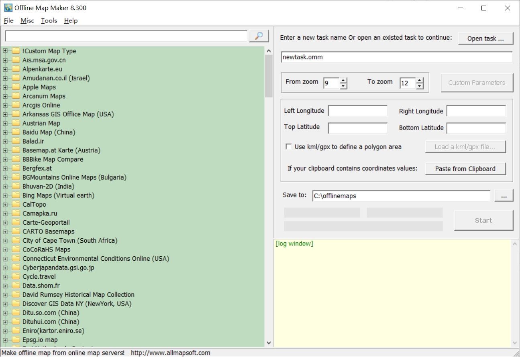Click the CalTopo folder icon
This screenshot has width=520, height=357.
click(x=16, y=204)
